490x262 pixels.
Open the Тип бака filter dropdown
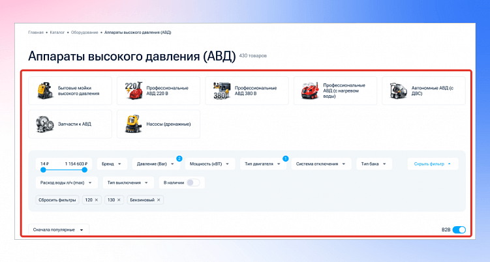pos(374,164)
